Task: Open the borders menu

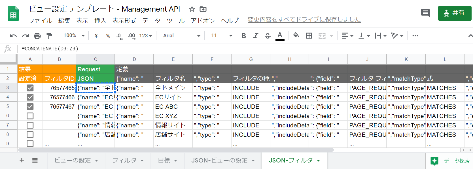Action: click(309, 36)
